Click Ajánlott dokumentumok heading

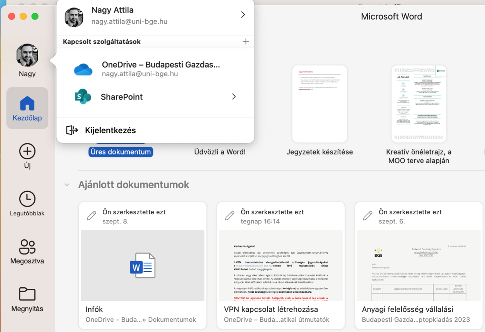click(x=134, y=185)
